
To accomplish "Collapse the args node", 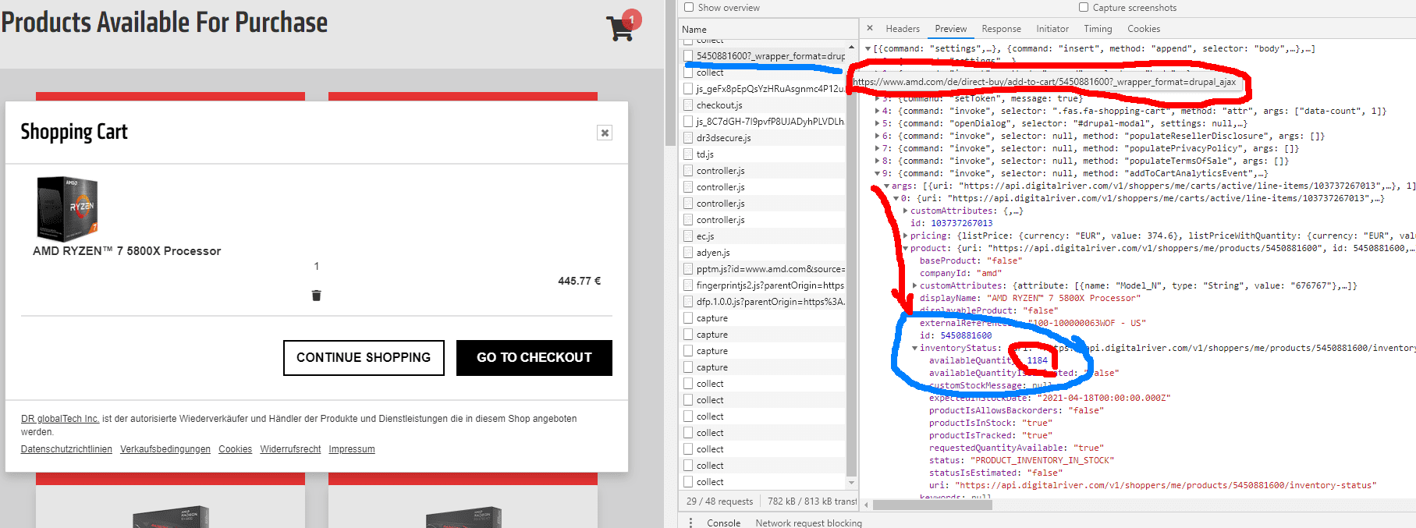I will pos(886,186).
